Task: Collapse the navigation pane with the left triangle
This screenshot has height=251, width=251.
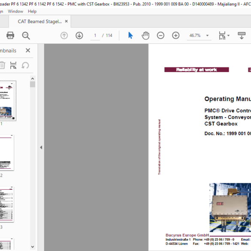Action: tap(41, 147)
